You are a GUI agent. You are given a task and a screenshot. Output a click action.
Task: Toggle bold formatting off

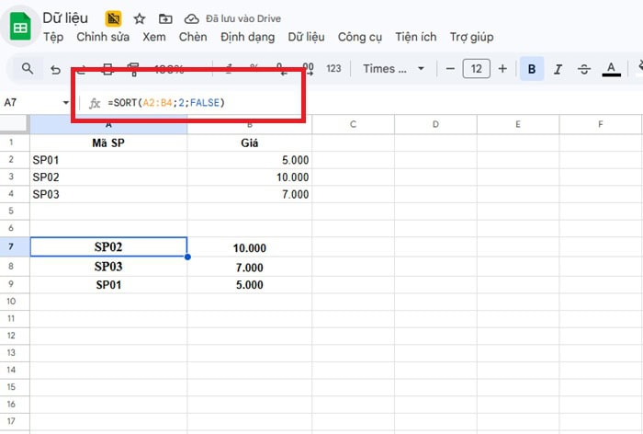(531, 68)
